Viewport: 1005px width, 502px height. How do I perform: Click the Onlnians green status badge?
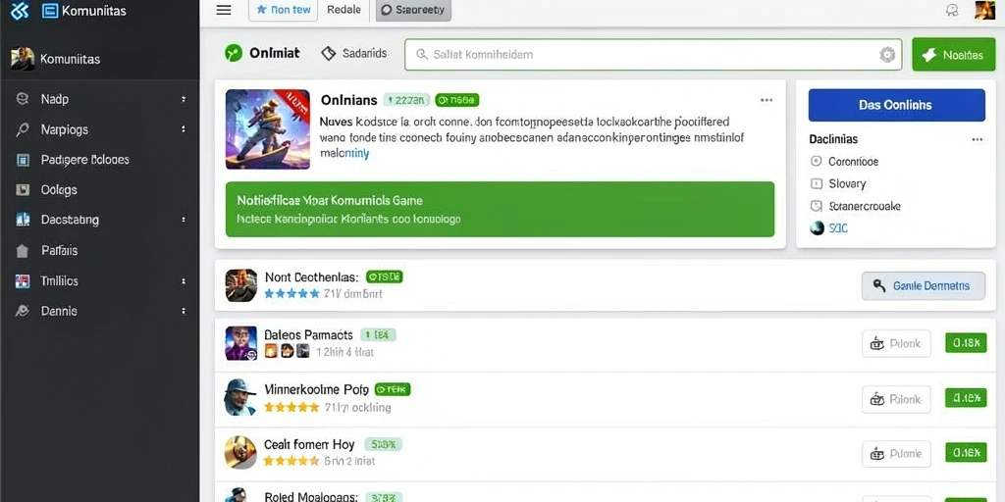tap(457, 100)
